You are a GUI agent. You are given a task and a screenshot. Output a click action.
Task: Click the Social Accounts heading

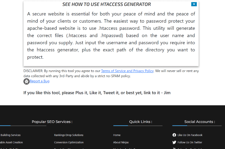point(200,122)
